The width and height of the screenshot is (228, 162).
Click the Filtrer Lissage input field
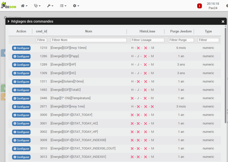point(147,40)
